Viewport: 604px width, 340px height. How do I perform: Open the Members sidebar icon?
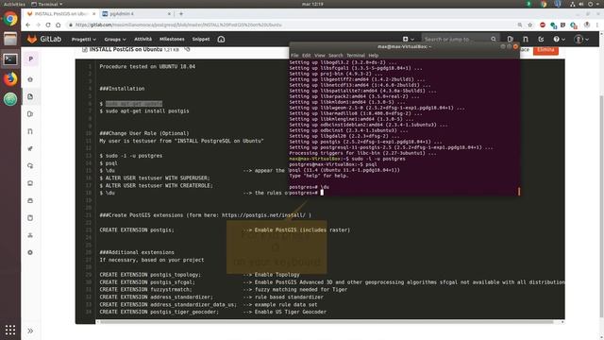click(x=30, y=235)
